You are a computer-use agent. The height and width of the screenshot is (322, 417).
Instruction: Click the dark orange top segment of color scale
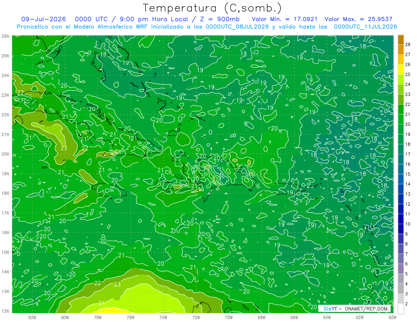(401, 39)
